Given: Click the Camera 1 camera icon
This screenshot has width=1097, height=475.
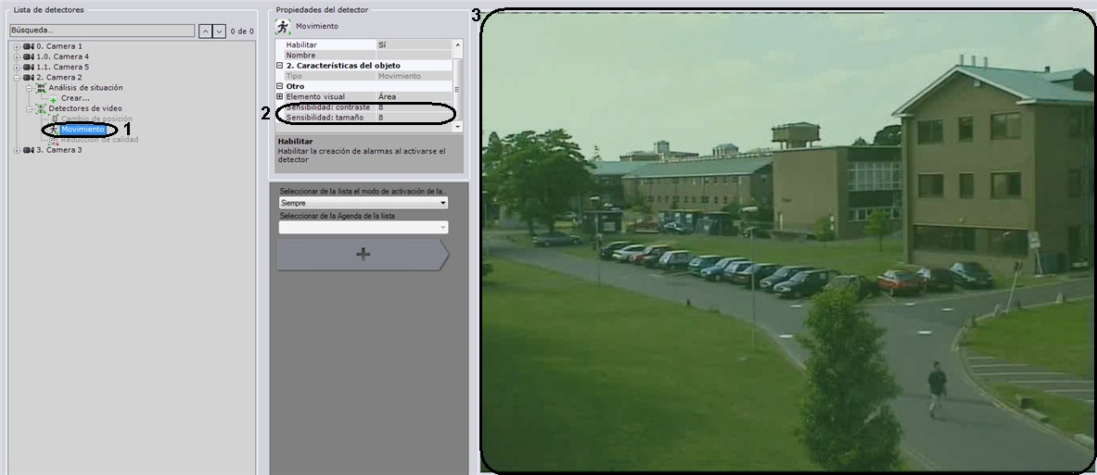Looking at the screenshot, I should tap(29, 46).
